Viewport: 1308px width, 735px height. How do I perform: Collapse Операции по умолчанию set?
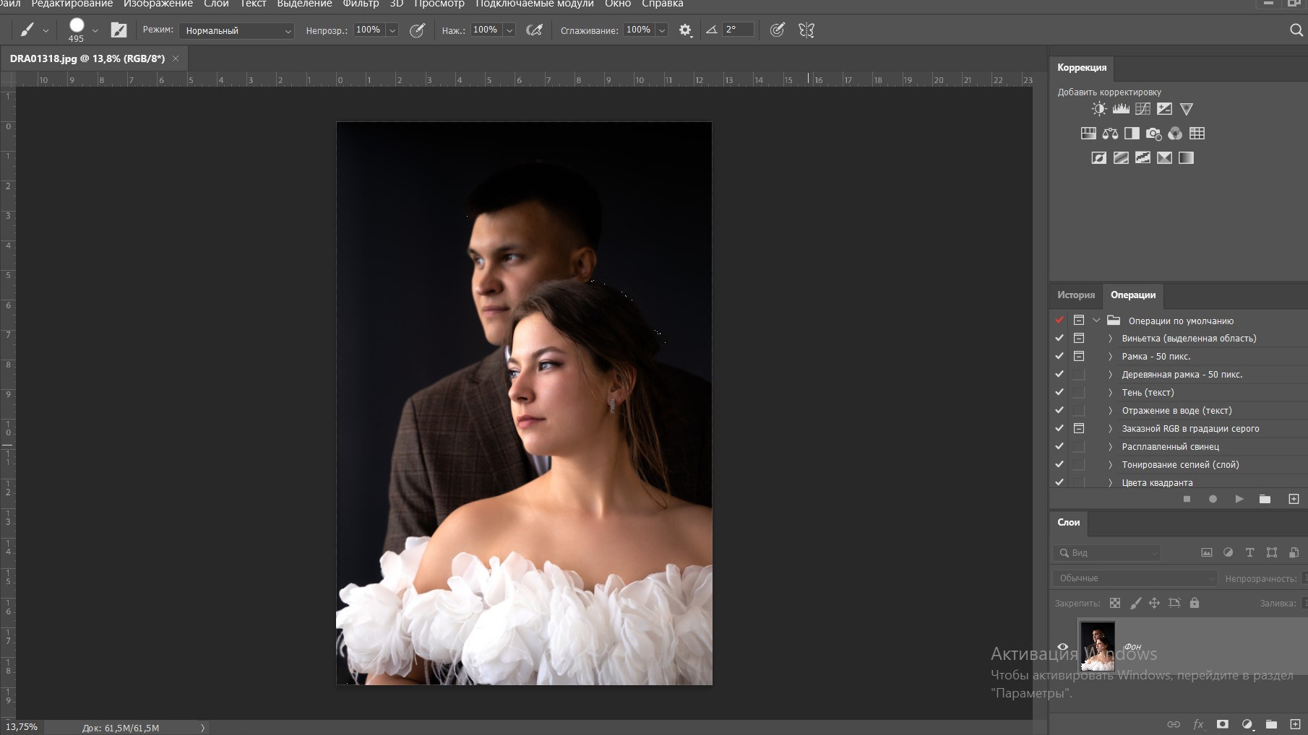click(x=1096, y=321)
